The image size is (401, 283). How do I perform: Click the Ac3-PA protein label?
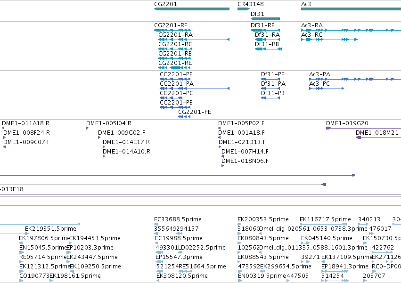tap(319, 74)
